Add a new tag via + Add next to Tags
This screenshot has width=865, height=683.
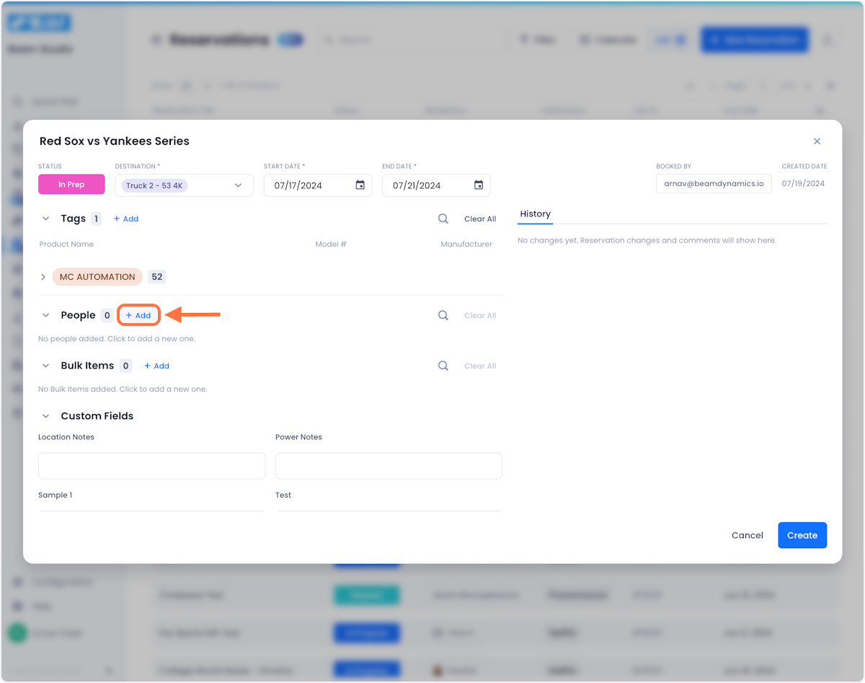point(126,219)
